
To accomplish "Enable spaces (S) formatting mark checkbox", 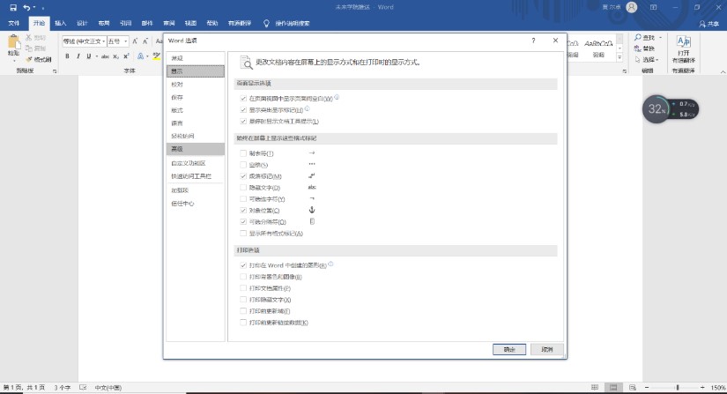I will point(243,165).
